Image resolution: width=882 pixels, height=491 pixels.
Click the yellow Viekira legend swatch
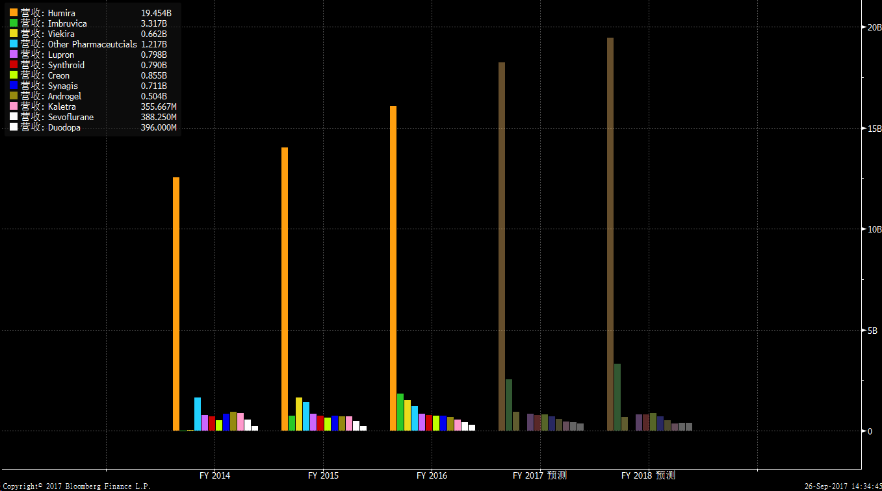pyautogui.click(x=14, y=34)
